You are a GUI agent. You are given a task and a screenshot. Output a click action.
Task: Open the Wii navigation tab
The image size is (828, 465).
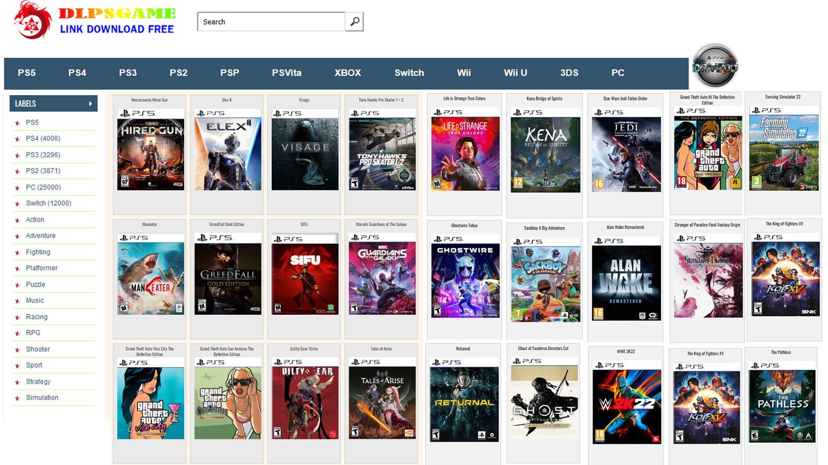pos(464,72)
